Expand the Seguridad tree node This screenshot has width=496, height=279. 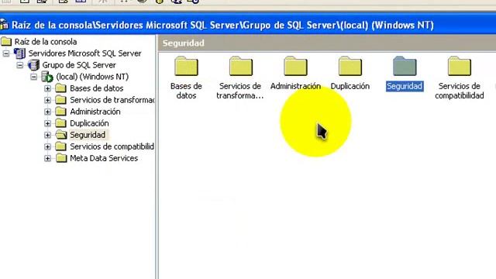tap(47, 135)
